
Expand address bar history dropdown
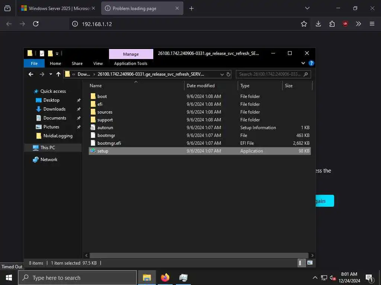222,74
